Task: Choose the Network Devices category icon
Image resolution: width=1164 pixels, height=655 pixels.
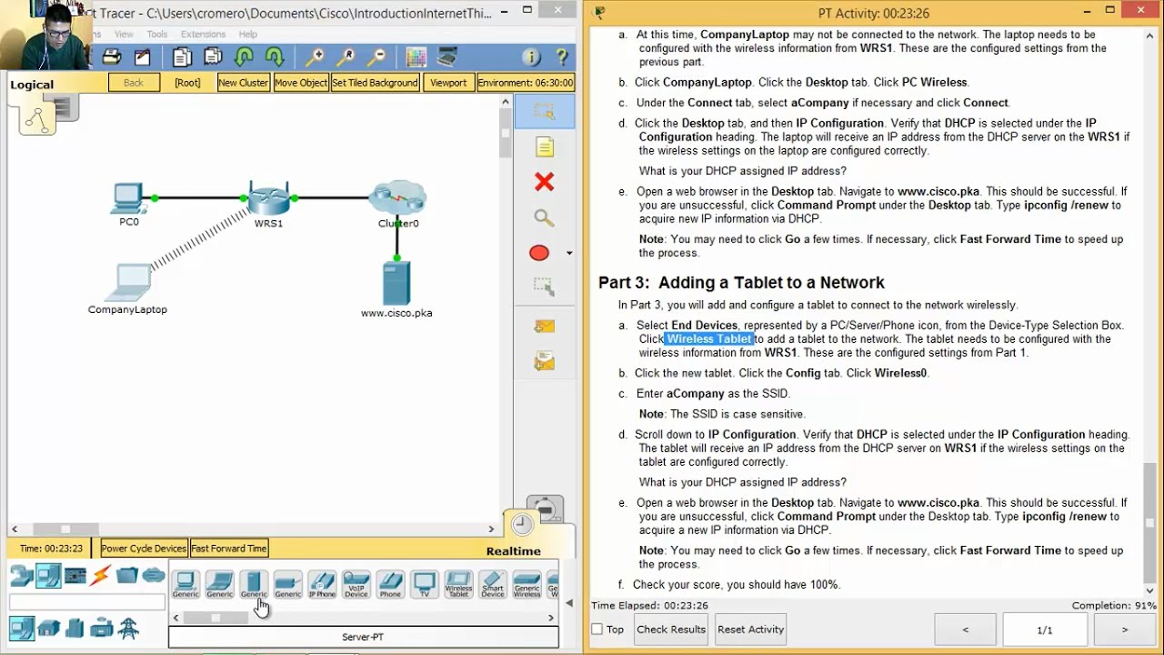Action: [x=22, y=576]
